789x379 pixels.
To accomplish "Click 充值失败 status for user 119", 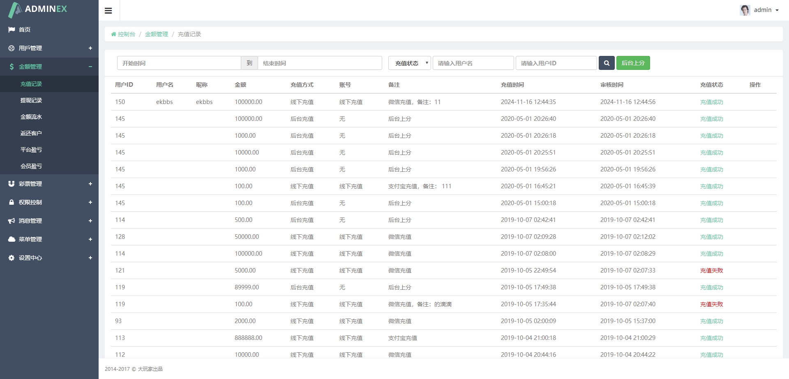I will point(712,304).
